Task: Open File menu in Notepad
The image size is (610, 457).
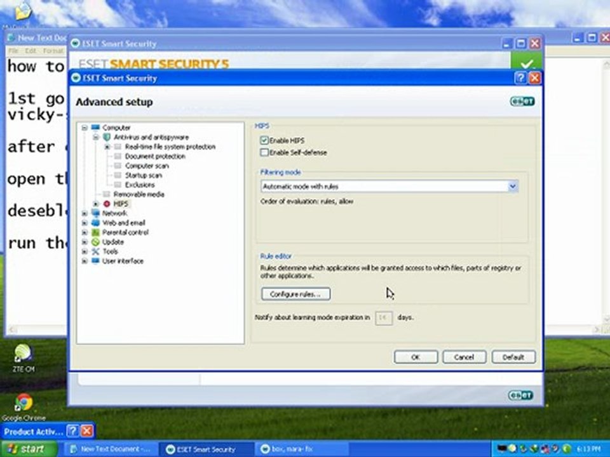Action: [13, 51]
